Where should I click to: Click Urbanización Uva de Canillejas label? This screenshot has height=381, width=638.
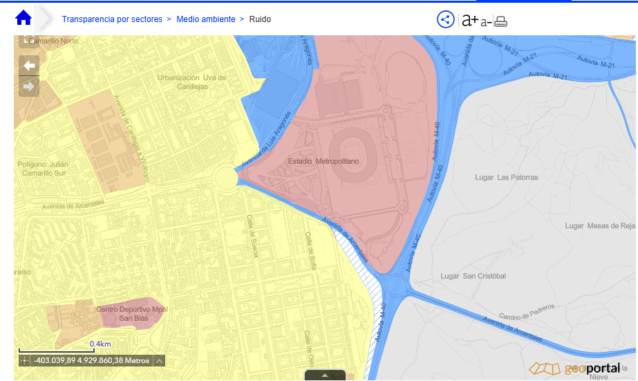click(x=191, y=82)
